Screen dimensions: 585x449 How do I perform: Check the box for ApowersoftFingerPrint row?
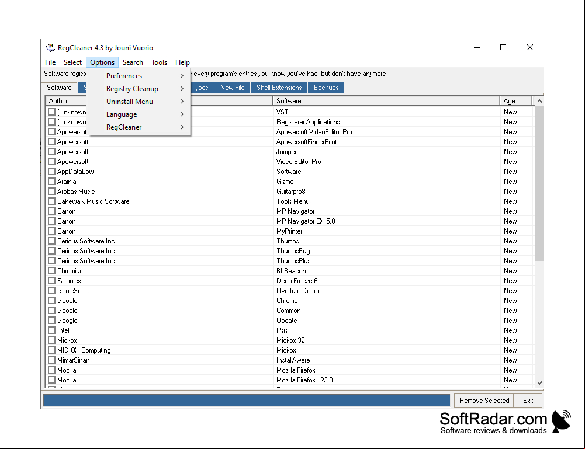tap(52, 142)
